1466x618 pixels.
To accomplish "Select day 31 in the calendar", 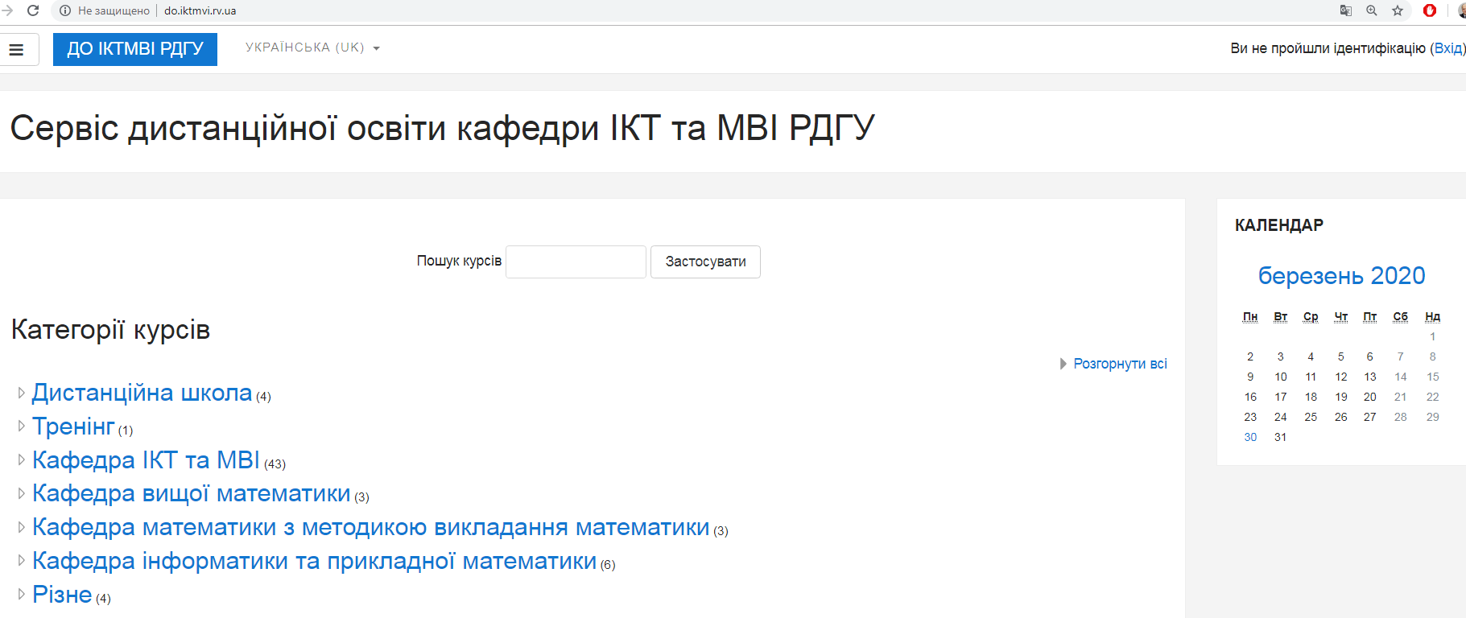I will (x=1280, y=437).
